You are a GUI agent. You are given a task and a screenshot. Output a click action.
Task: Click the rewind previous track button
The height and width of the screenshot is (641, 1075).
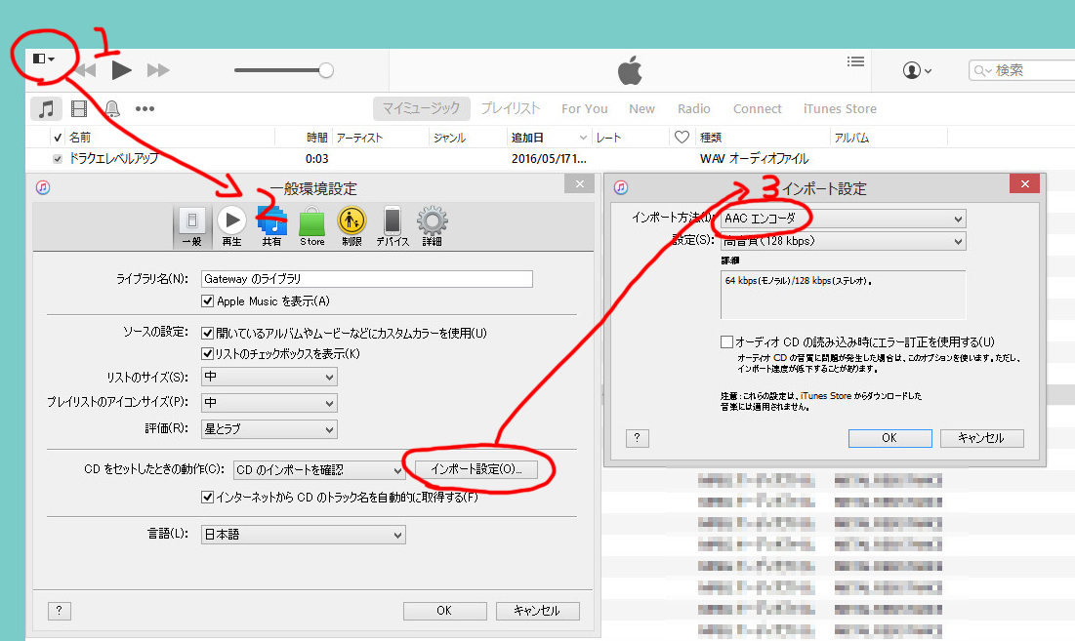pos(86,70)
